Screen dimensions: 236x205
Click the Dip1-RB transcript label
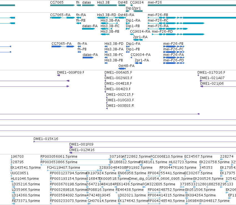pos(133,26)
